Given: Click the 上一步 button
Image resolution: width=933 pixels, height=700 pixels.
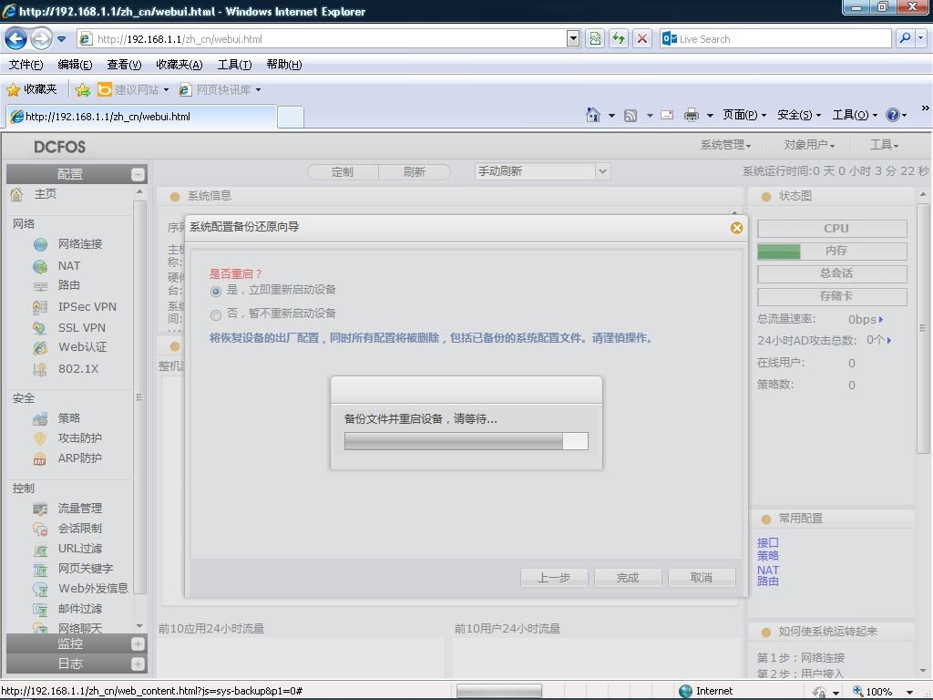Looking at the screenshot, I should tap(554, 577).
